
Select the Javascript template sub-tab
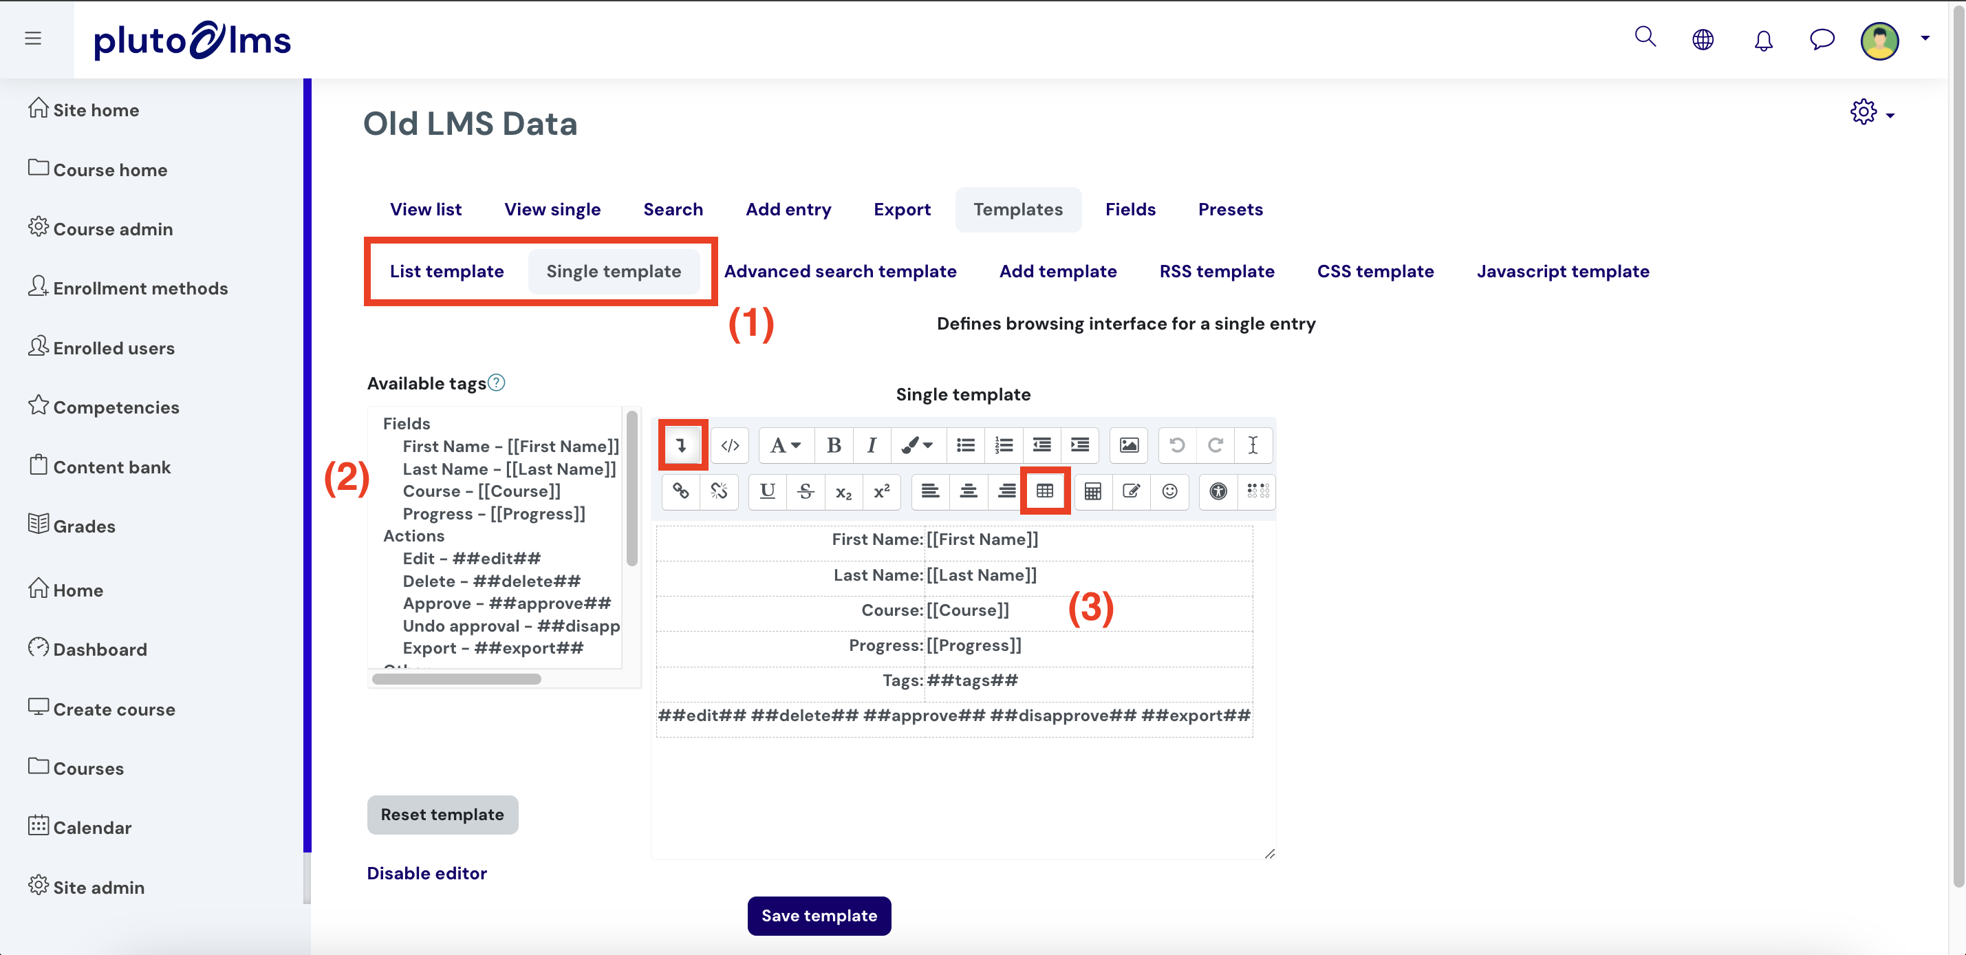pos(1562,271)
